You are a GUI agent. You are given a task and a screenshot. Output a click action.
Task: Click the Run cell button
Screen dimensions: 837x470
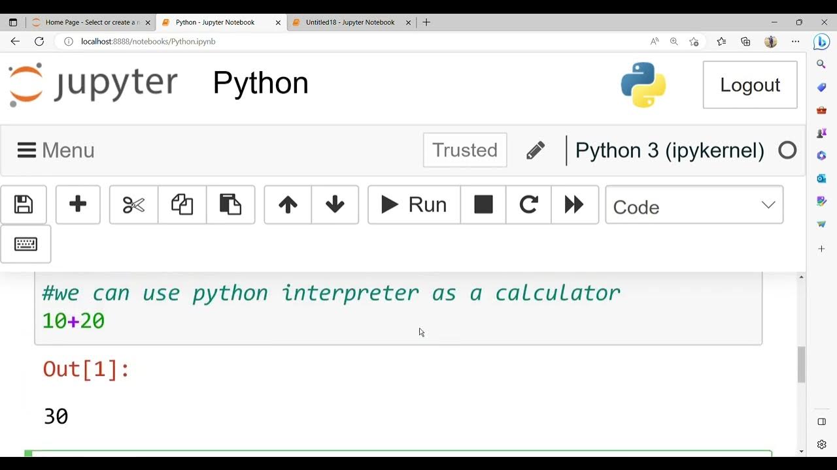point(414,205)
